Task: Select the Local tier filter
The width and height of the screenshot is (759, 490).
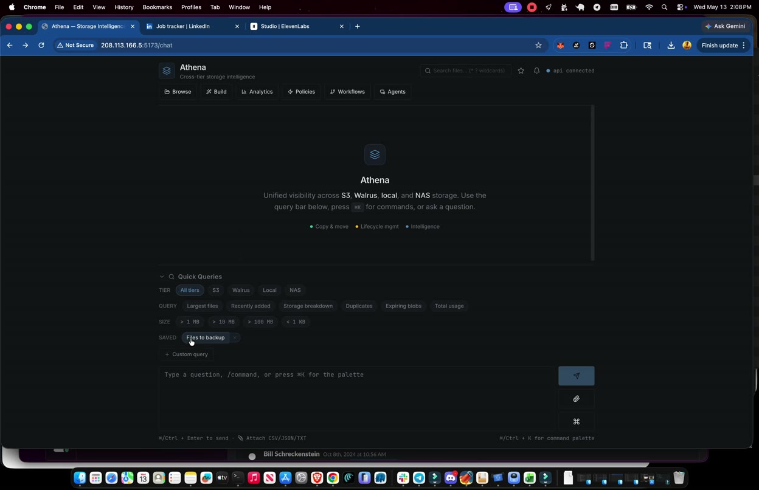Action: coord(269,291)
